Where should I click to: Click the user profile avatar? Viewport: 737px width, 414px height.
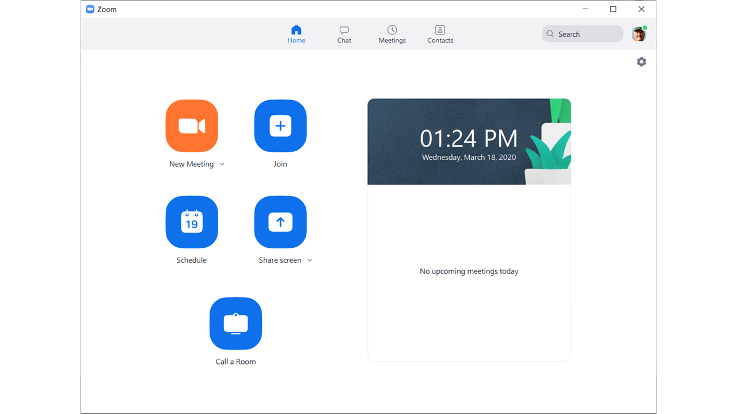pyautogui.click(x=639, y=34)
